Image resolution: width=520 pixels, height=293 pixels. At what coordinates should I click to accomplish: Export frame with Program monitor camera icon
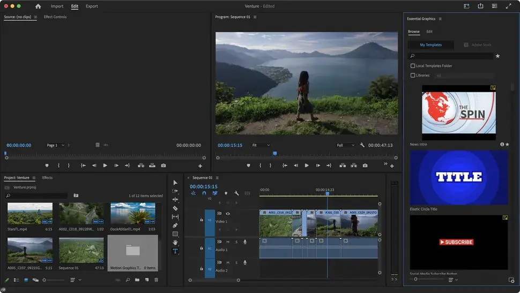click(x=365, y=166)
